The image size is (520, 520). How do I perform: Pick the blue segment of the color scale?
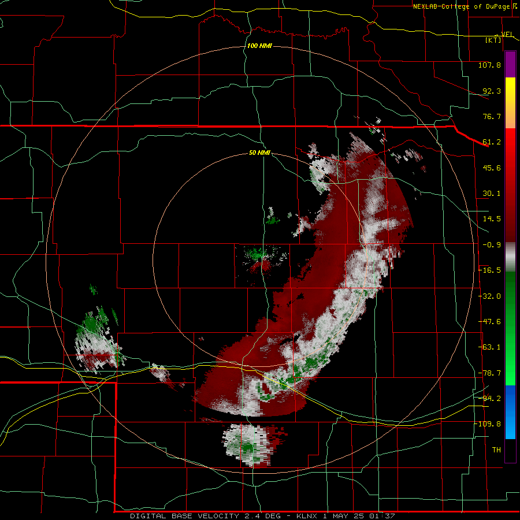[x=510, y=412]
